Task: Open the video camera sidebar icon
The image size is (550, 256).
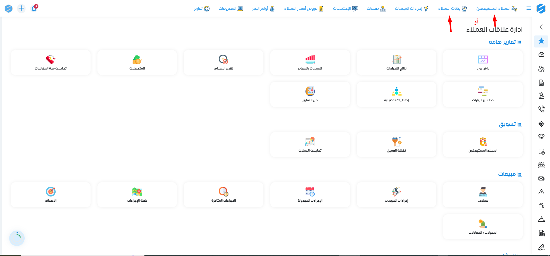Action: pos(541,206)
